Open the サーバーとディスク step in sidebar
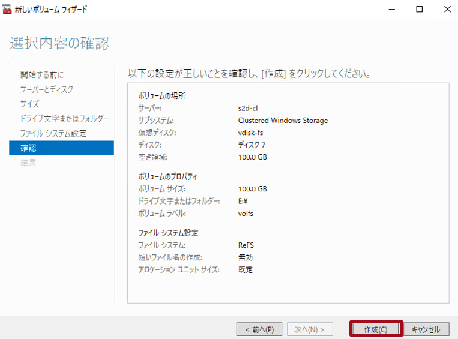This screenshot has width=458, height=339. point(47,89)
